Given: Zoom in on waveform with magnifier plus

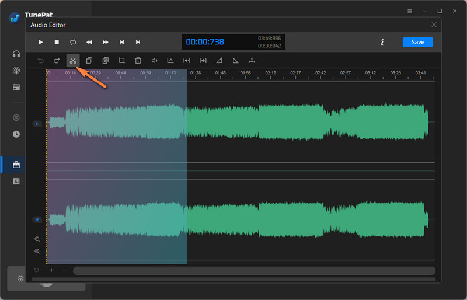Looking at the screenshot, I should tap(37, 239).
